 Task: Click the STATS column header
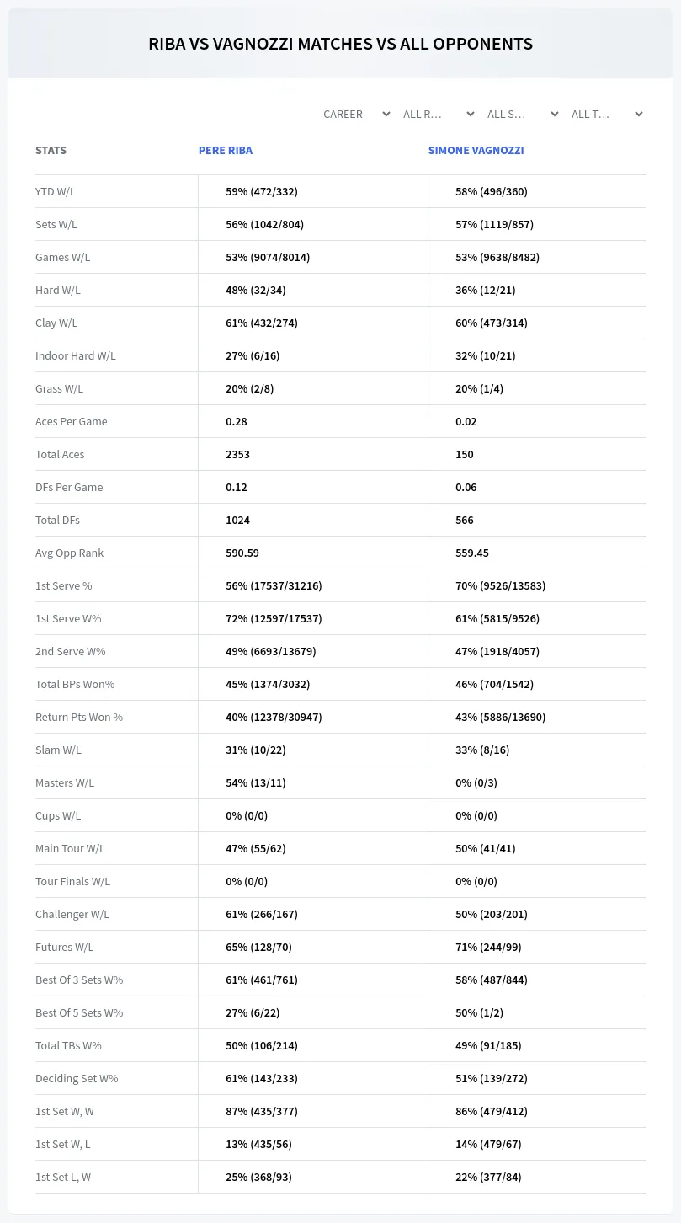[x=51, y=150]
